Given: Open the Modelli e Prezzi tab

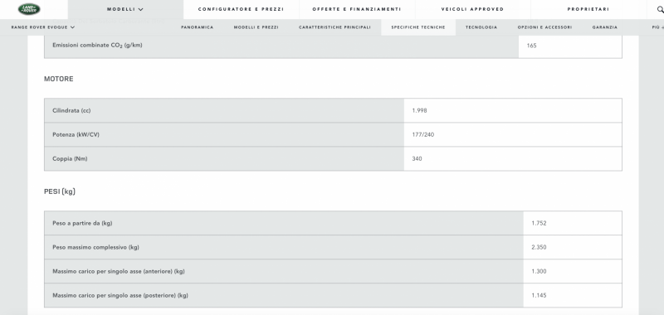Looking at the screenshot, I should click(256, 27).
